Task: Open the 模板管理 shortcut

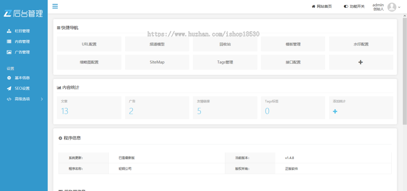Action: (293, 44)
